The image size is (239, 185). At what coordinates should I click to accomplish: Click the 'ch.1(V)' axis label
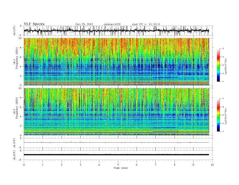pyautogui.click(x=14, y=31)
